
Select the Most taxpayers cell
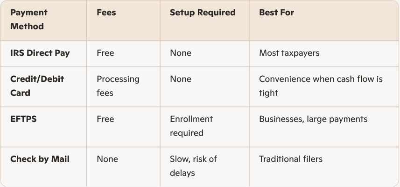pyautogui.click(x=289, y=53)
